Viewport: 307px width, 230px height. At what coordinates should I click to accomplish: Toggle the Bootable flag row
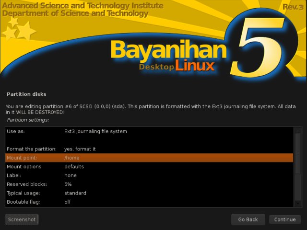(x=149, y=202)
